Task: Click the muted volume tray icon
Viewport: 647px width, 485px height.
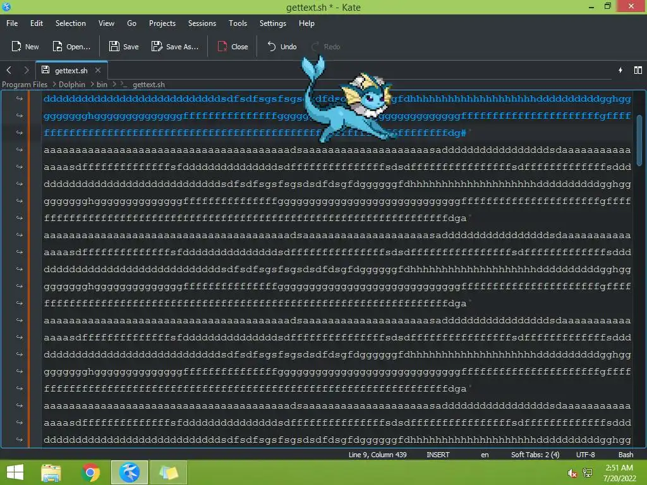Action: [572, 473]
